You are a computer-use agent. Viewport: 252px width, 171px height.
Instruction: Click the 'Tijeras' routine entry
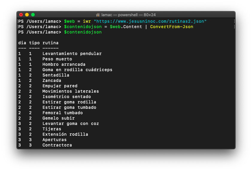click(52, 129)
